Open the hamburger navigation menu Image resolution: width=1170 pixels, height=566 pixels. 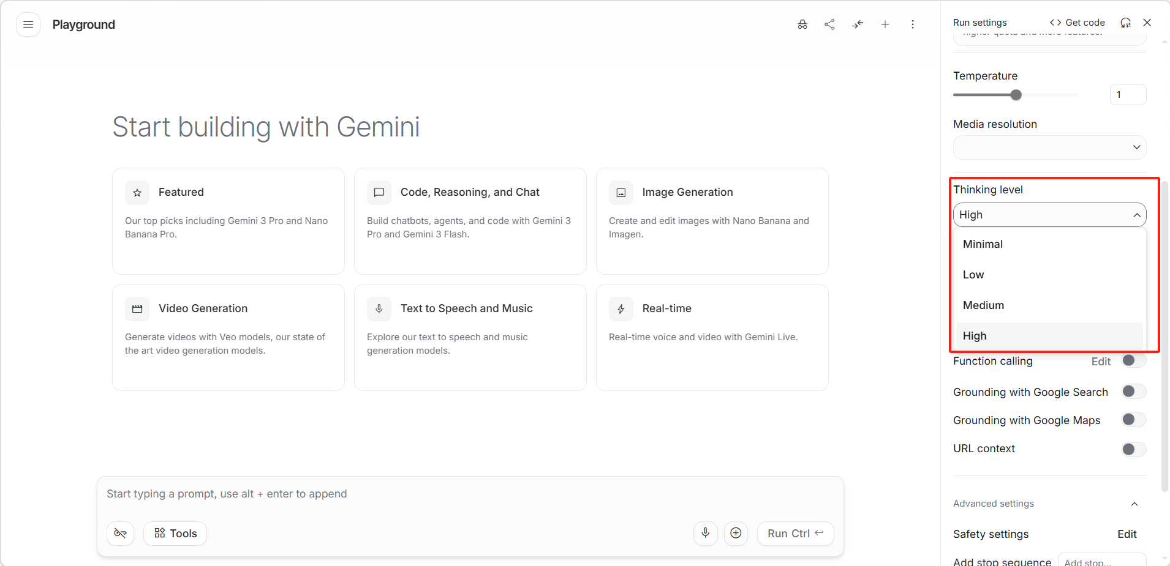[x=28, y=24]
